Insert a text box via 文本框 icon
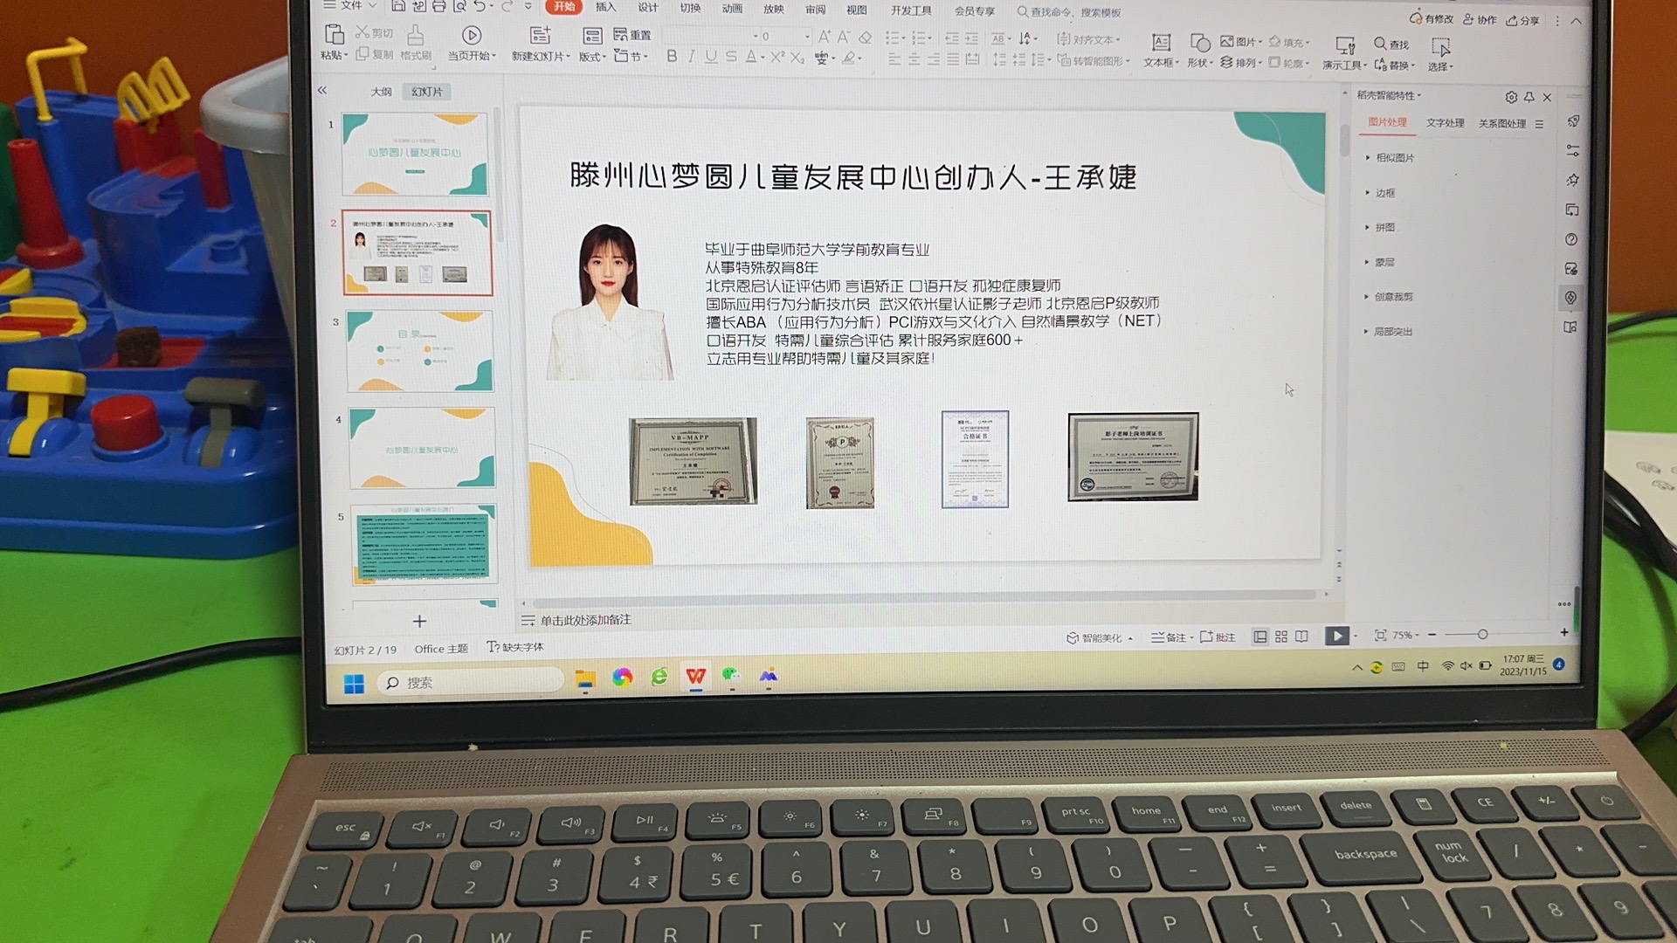Screen dimensions: 1677x943 pos(1160,44)
